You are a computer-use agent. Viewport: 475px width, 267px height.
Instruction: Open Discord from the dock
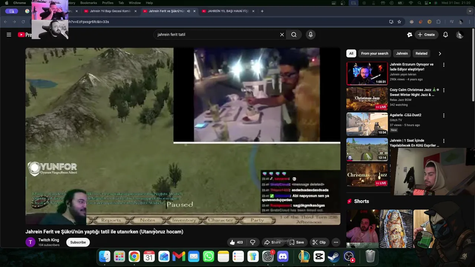tap(283, 256)
